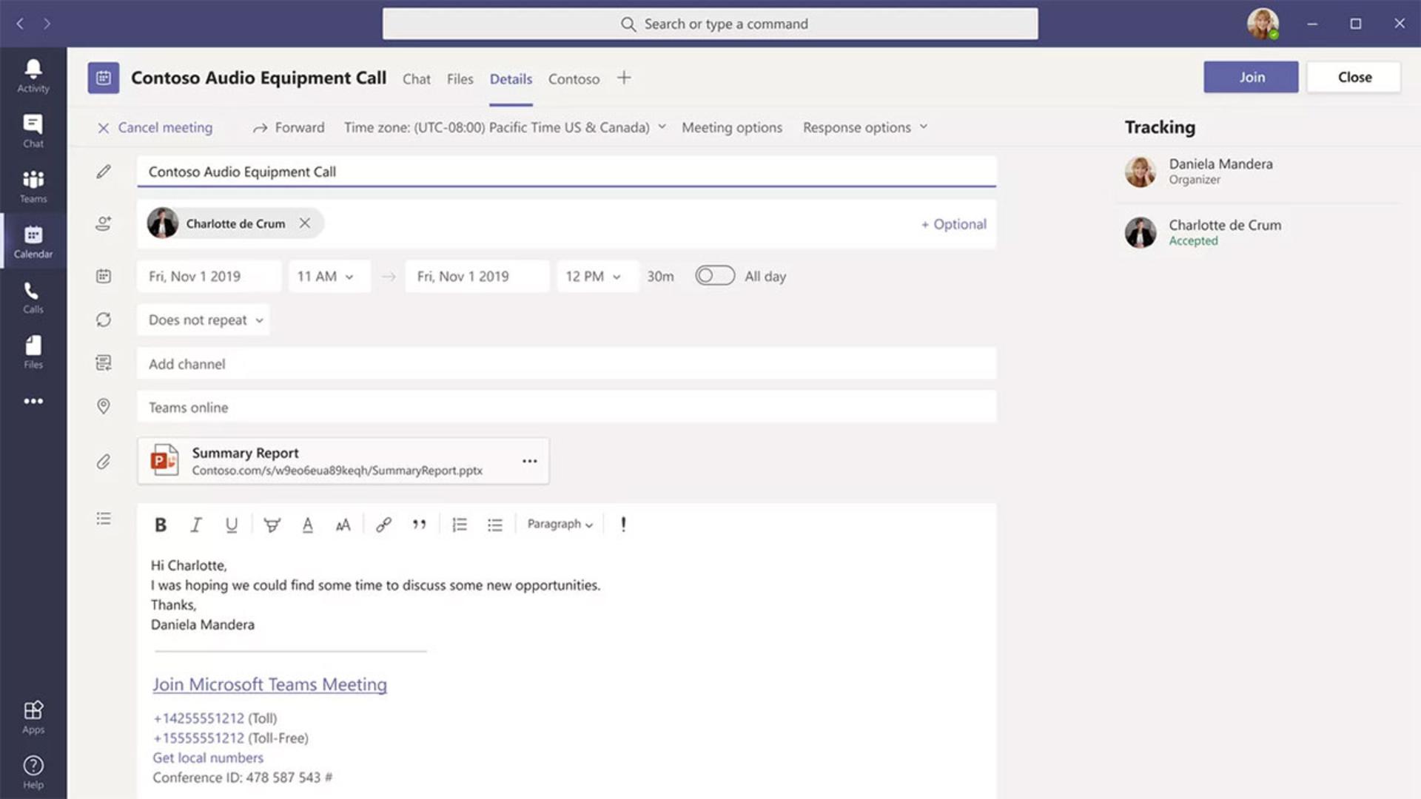Open text highlight color tool

[272, 525]
